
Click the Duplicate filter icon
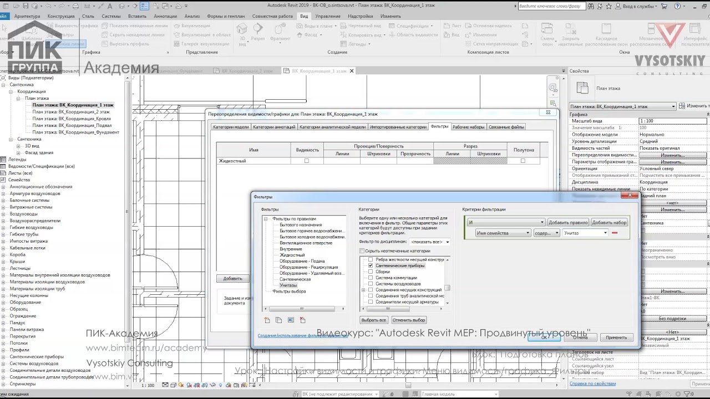[279, 320]
